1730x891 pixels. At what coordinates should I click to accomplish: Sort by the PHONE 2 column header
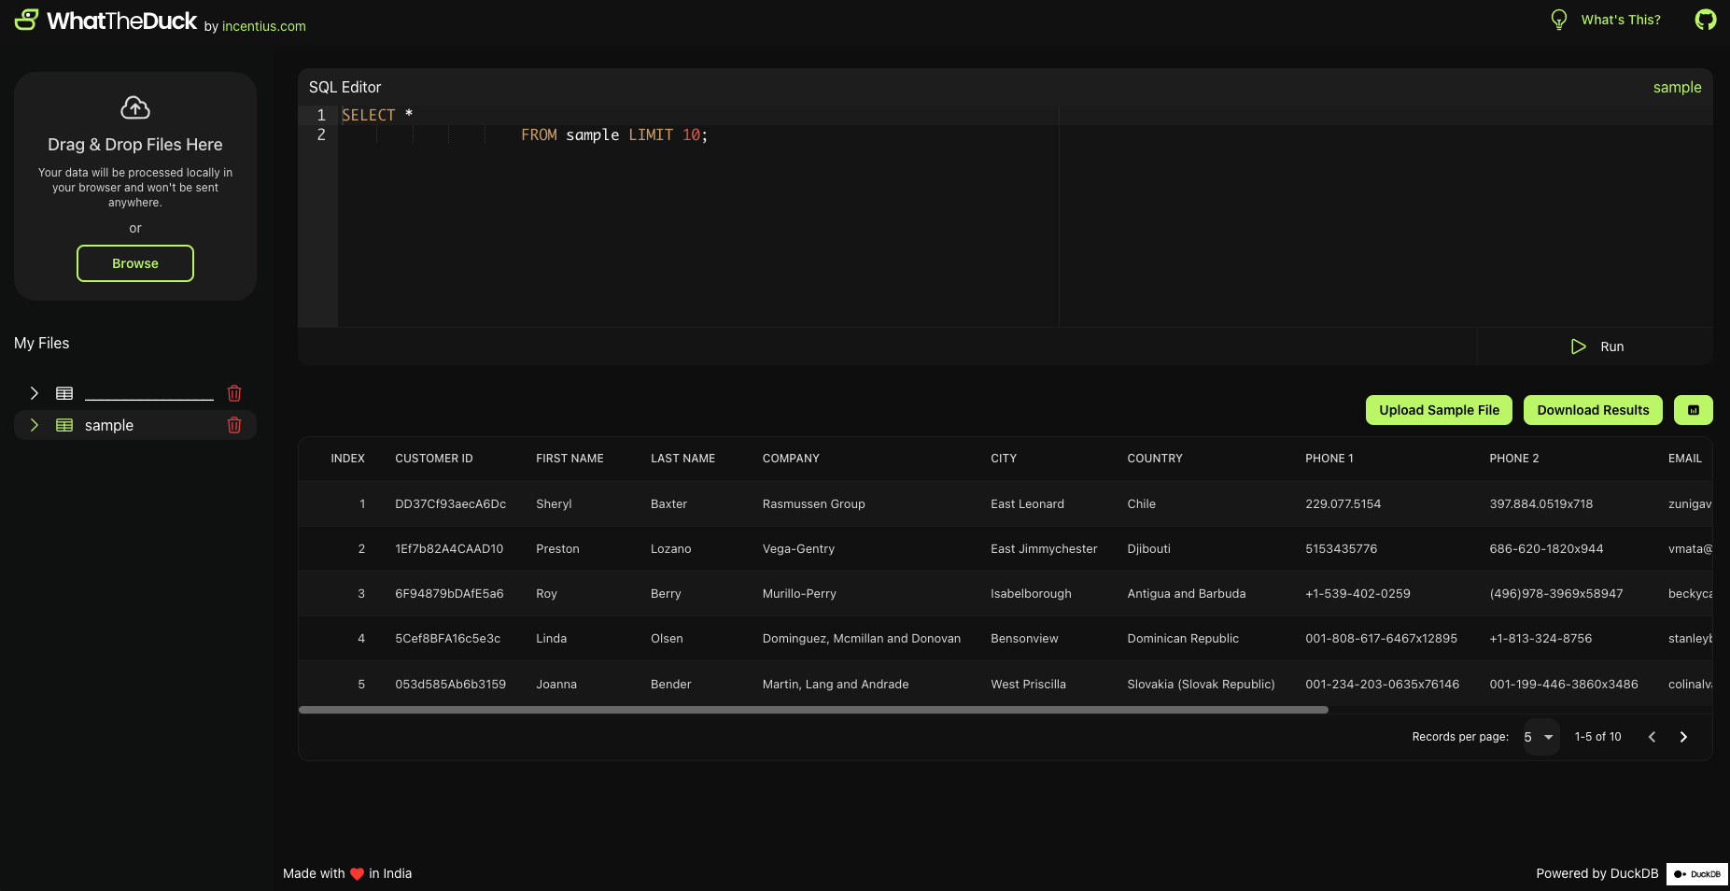(x=1514, y=459)
